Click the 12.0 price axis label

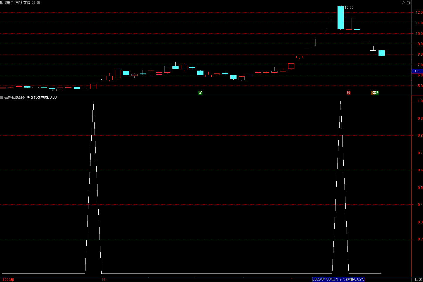(419, 13)
